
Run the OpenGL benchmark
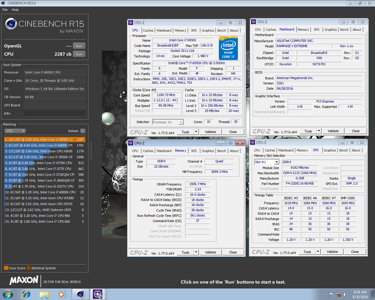(79, 46)
